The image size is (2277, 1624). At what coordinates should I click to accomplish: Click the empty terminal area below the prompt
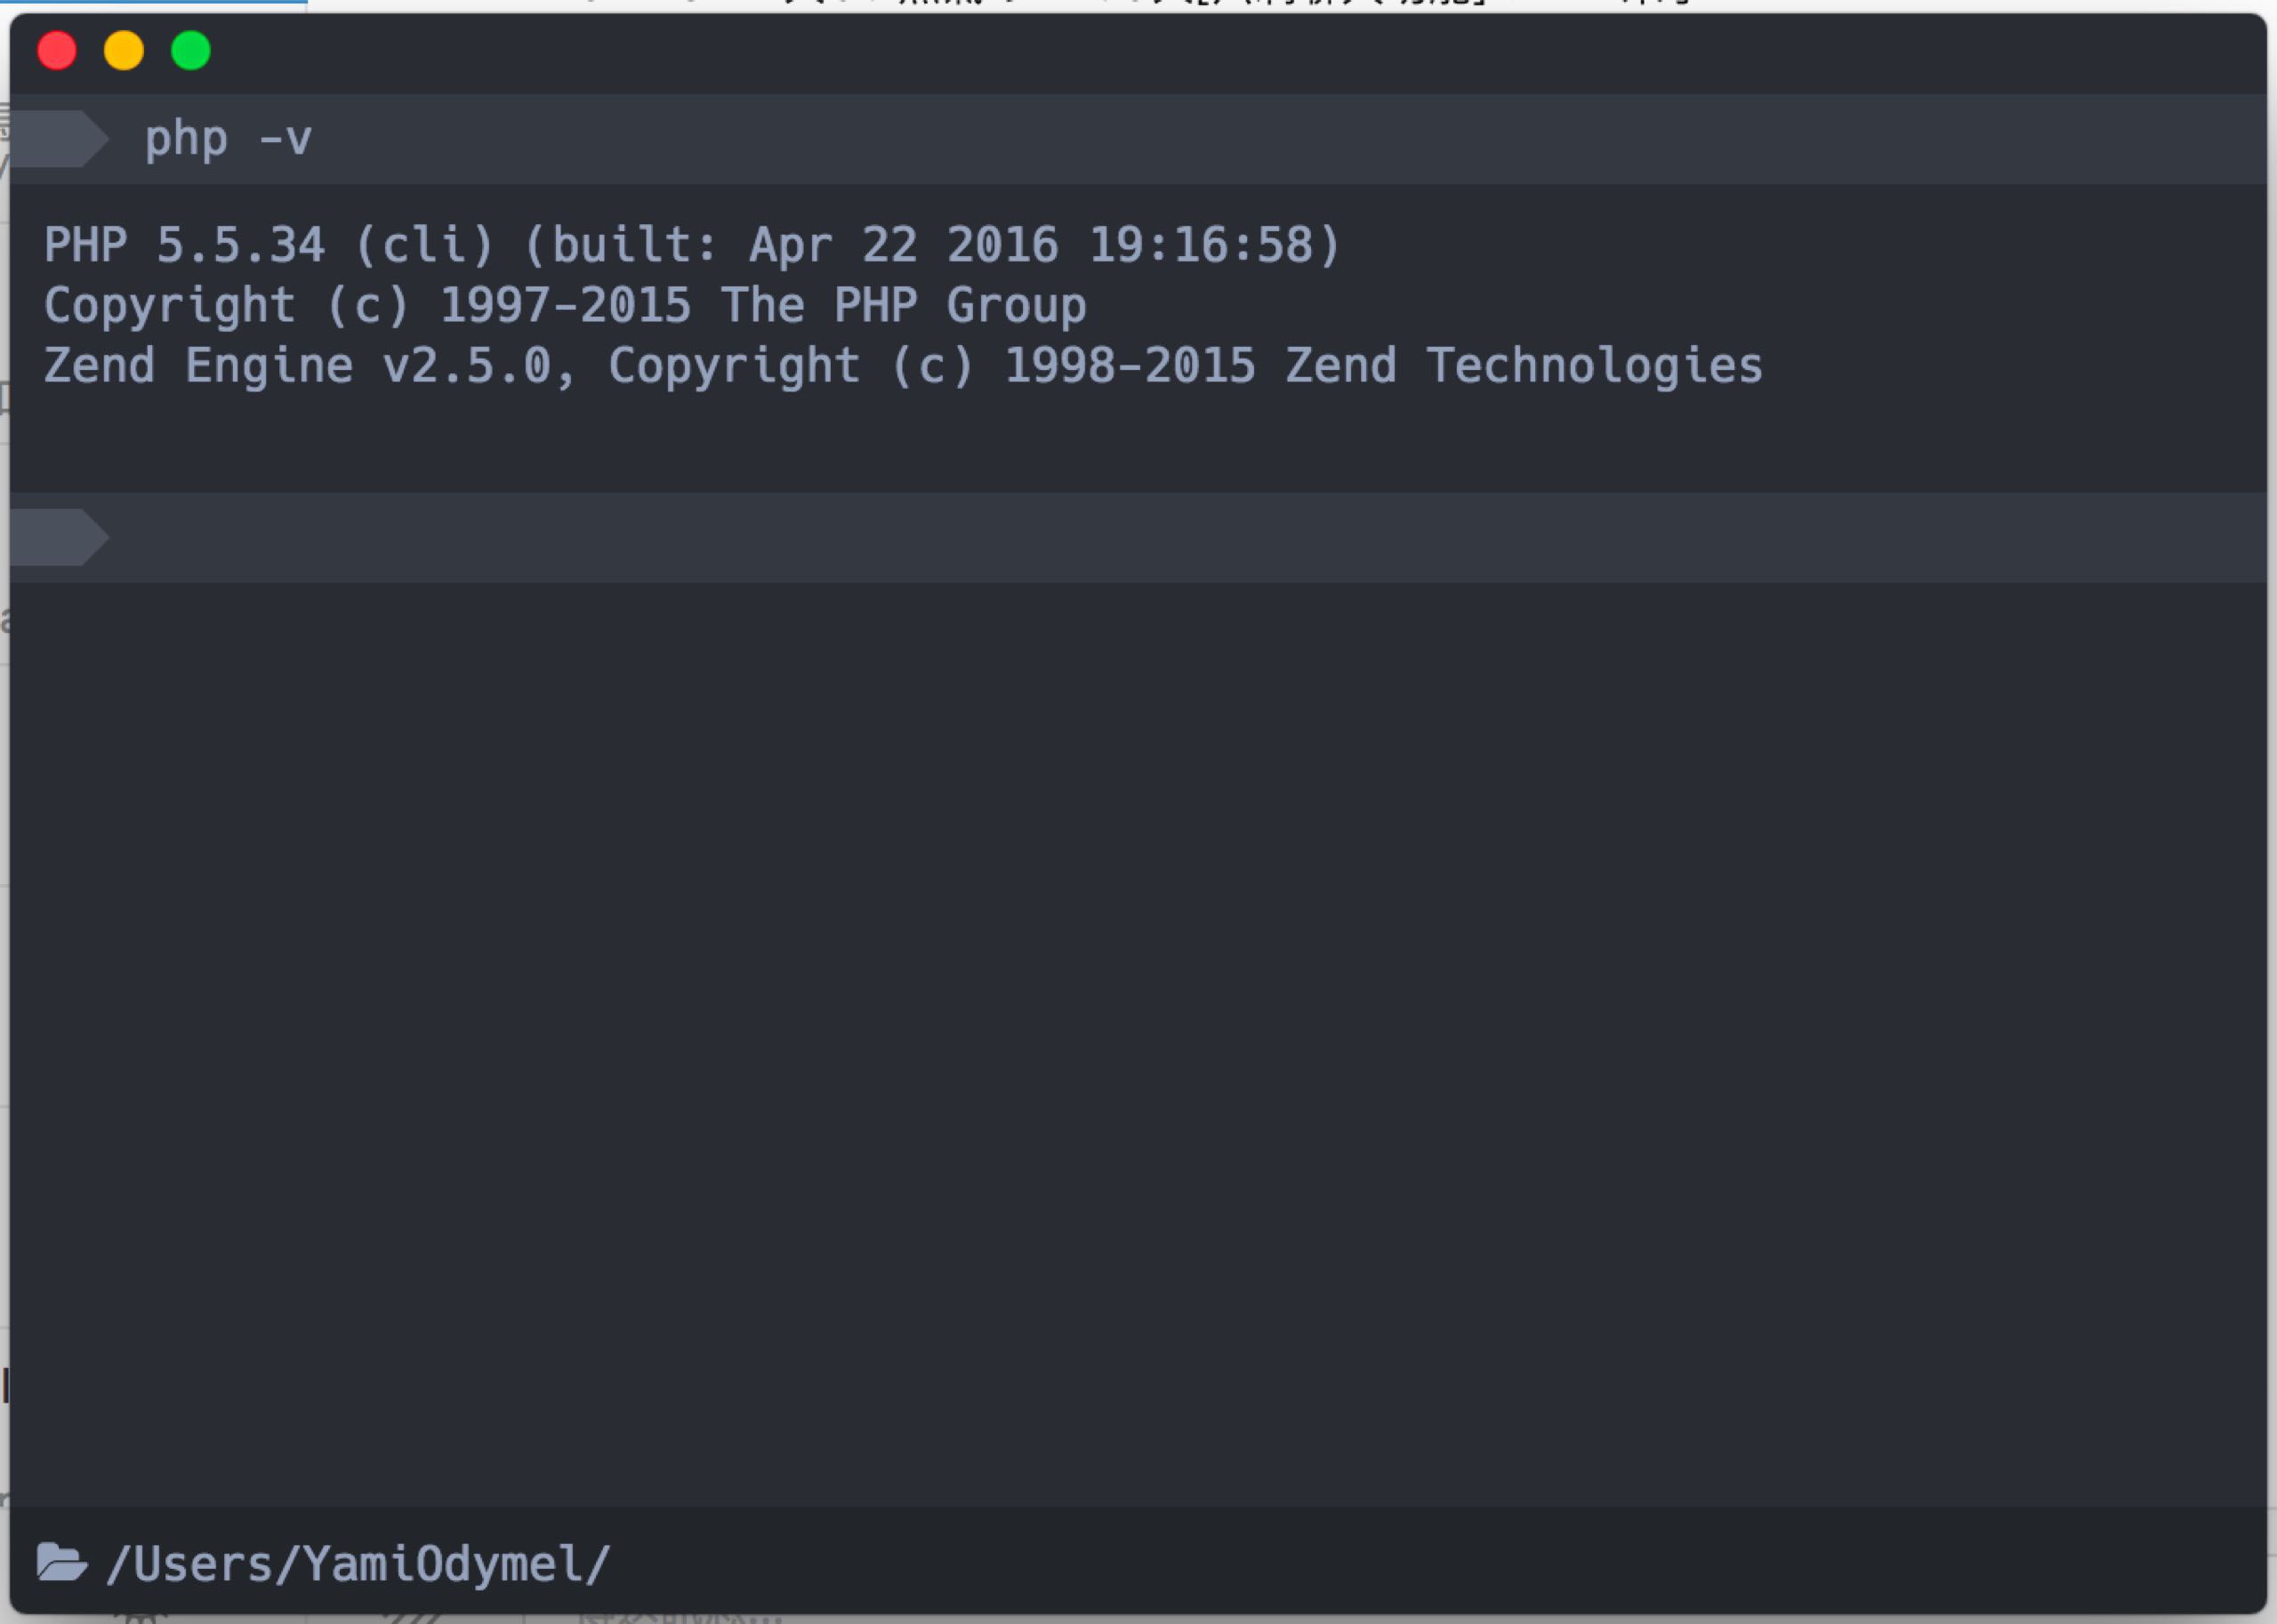tap(1100, 1000)
